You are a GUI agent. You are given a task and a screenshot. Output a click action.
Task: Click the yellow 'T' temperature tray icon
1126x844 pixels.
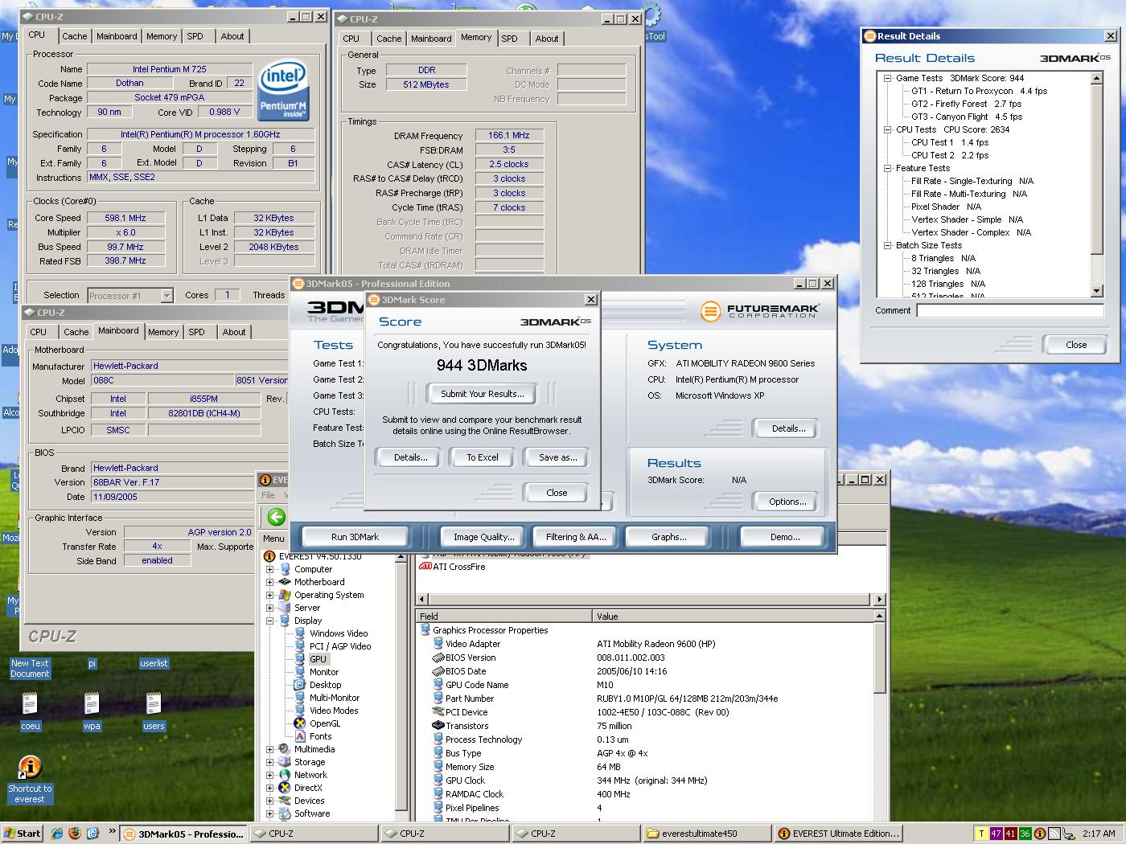pyautogui.click(x=981, y=834)
